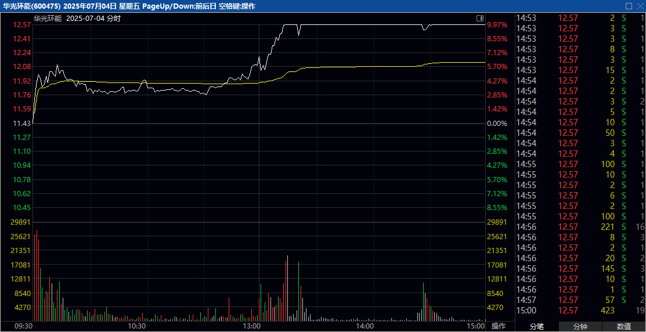Click the 华光环能 2025-07-04 分时 chart label
646x332 pixels.
(x=77, y=18)
